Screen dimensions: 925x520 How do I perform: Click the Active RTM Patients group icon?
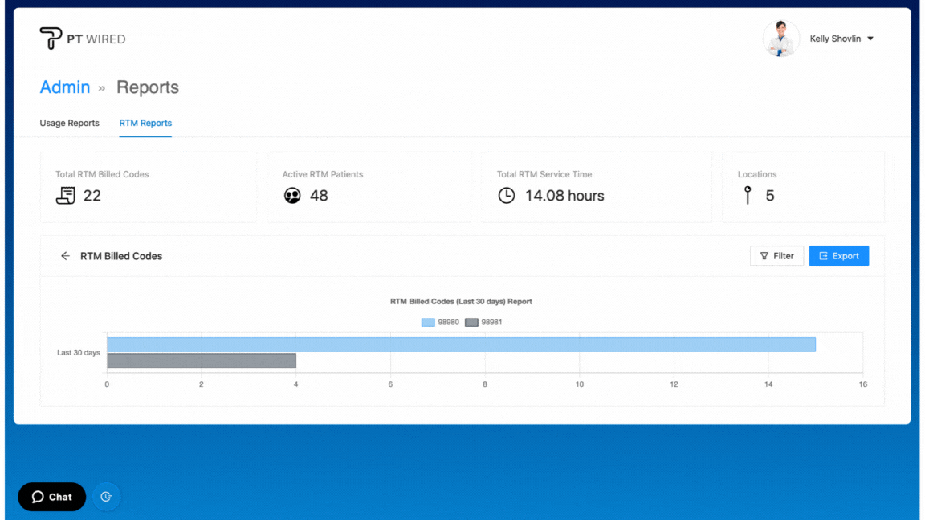coord(292,195)
